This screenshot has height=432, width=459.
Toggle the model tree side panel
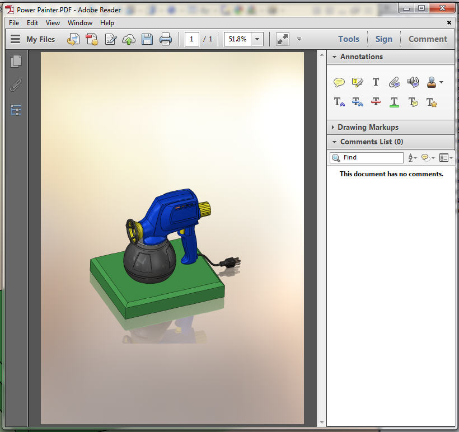pos(16,110)
